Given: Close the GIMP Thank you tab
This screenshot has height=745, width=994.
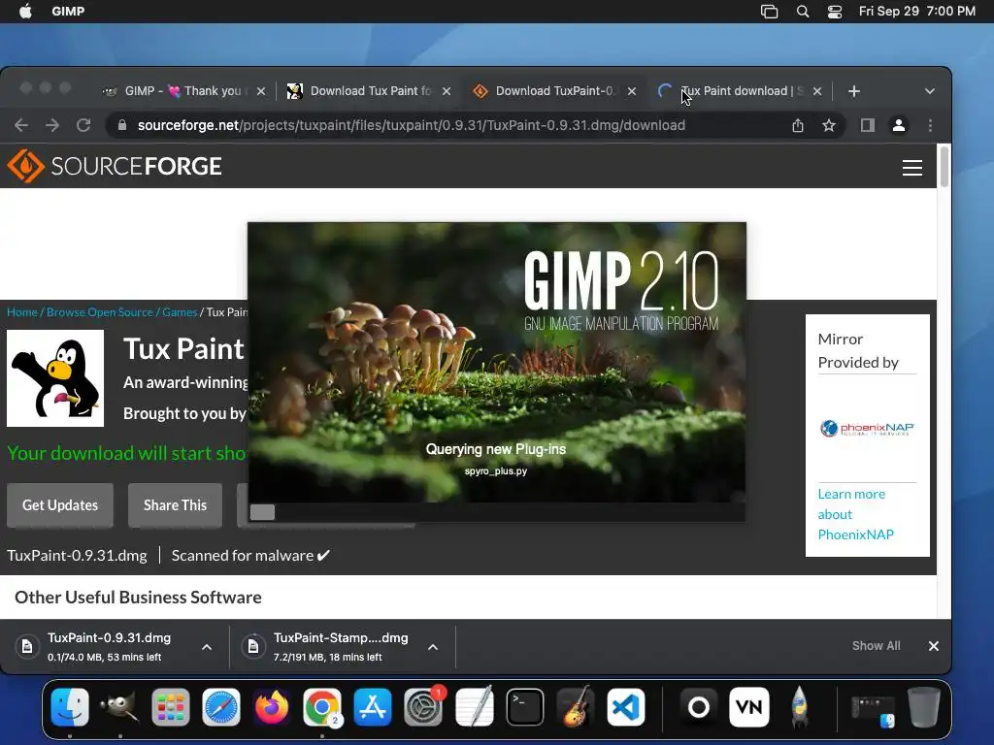Looking at the screenshot, I should click(261, 91).
